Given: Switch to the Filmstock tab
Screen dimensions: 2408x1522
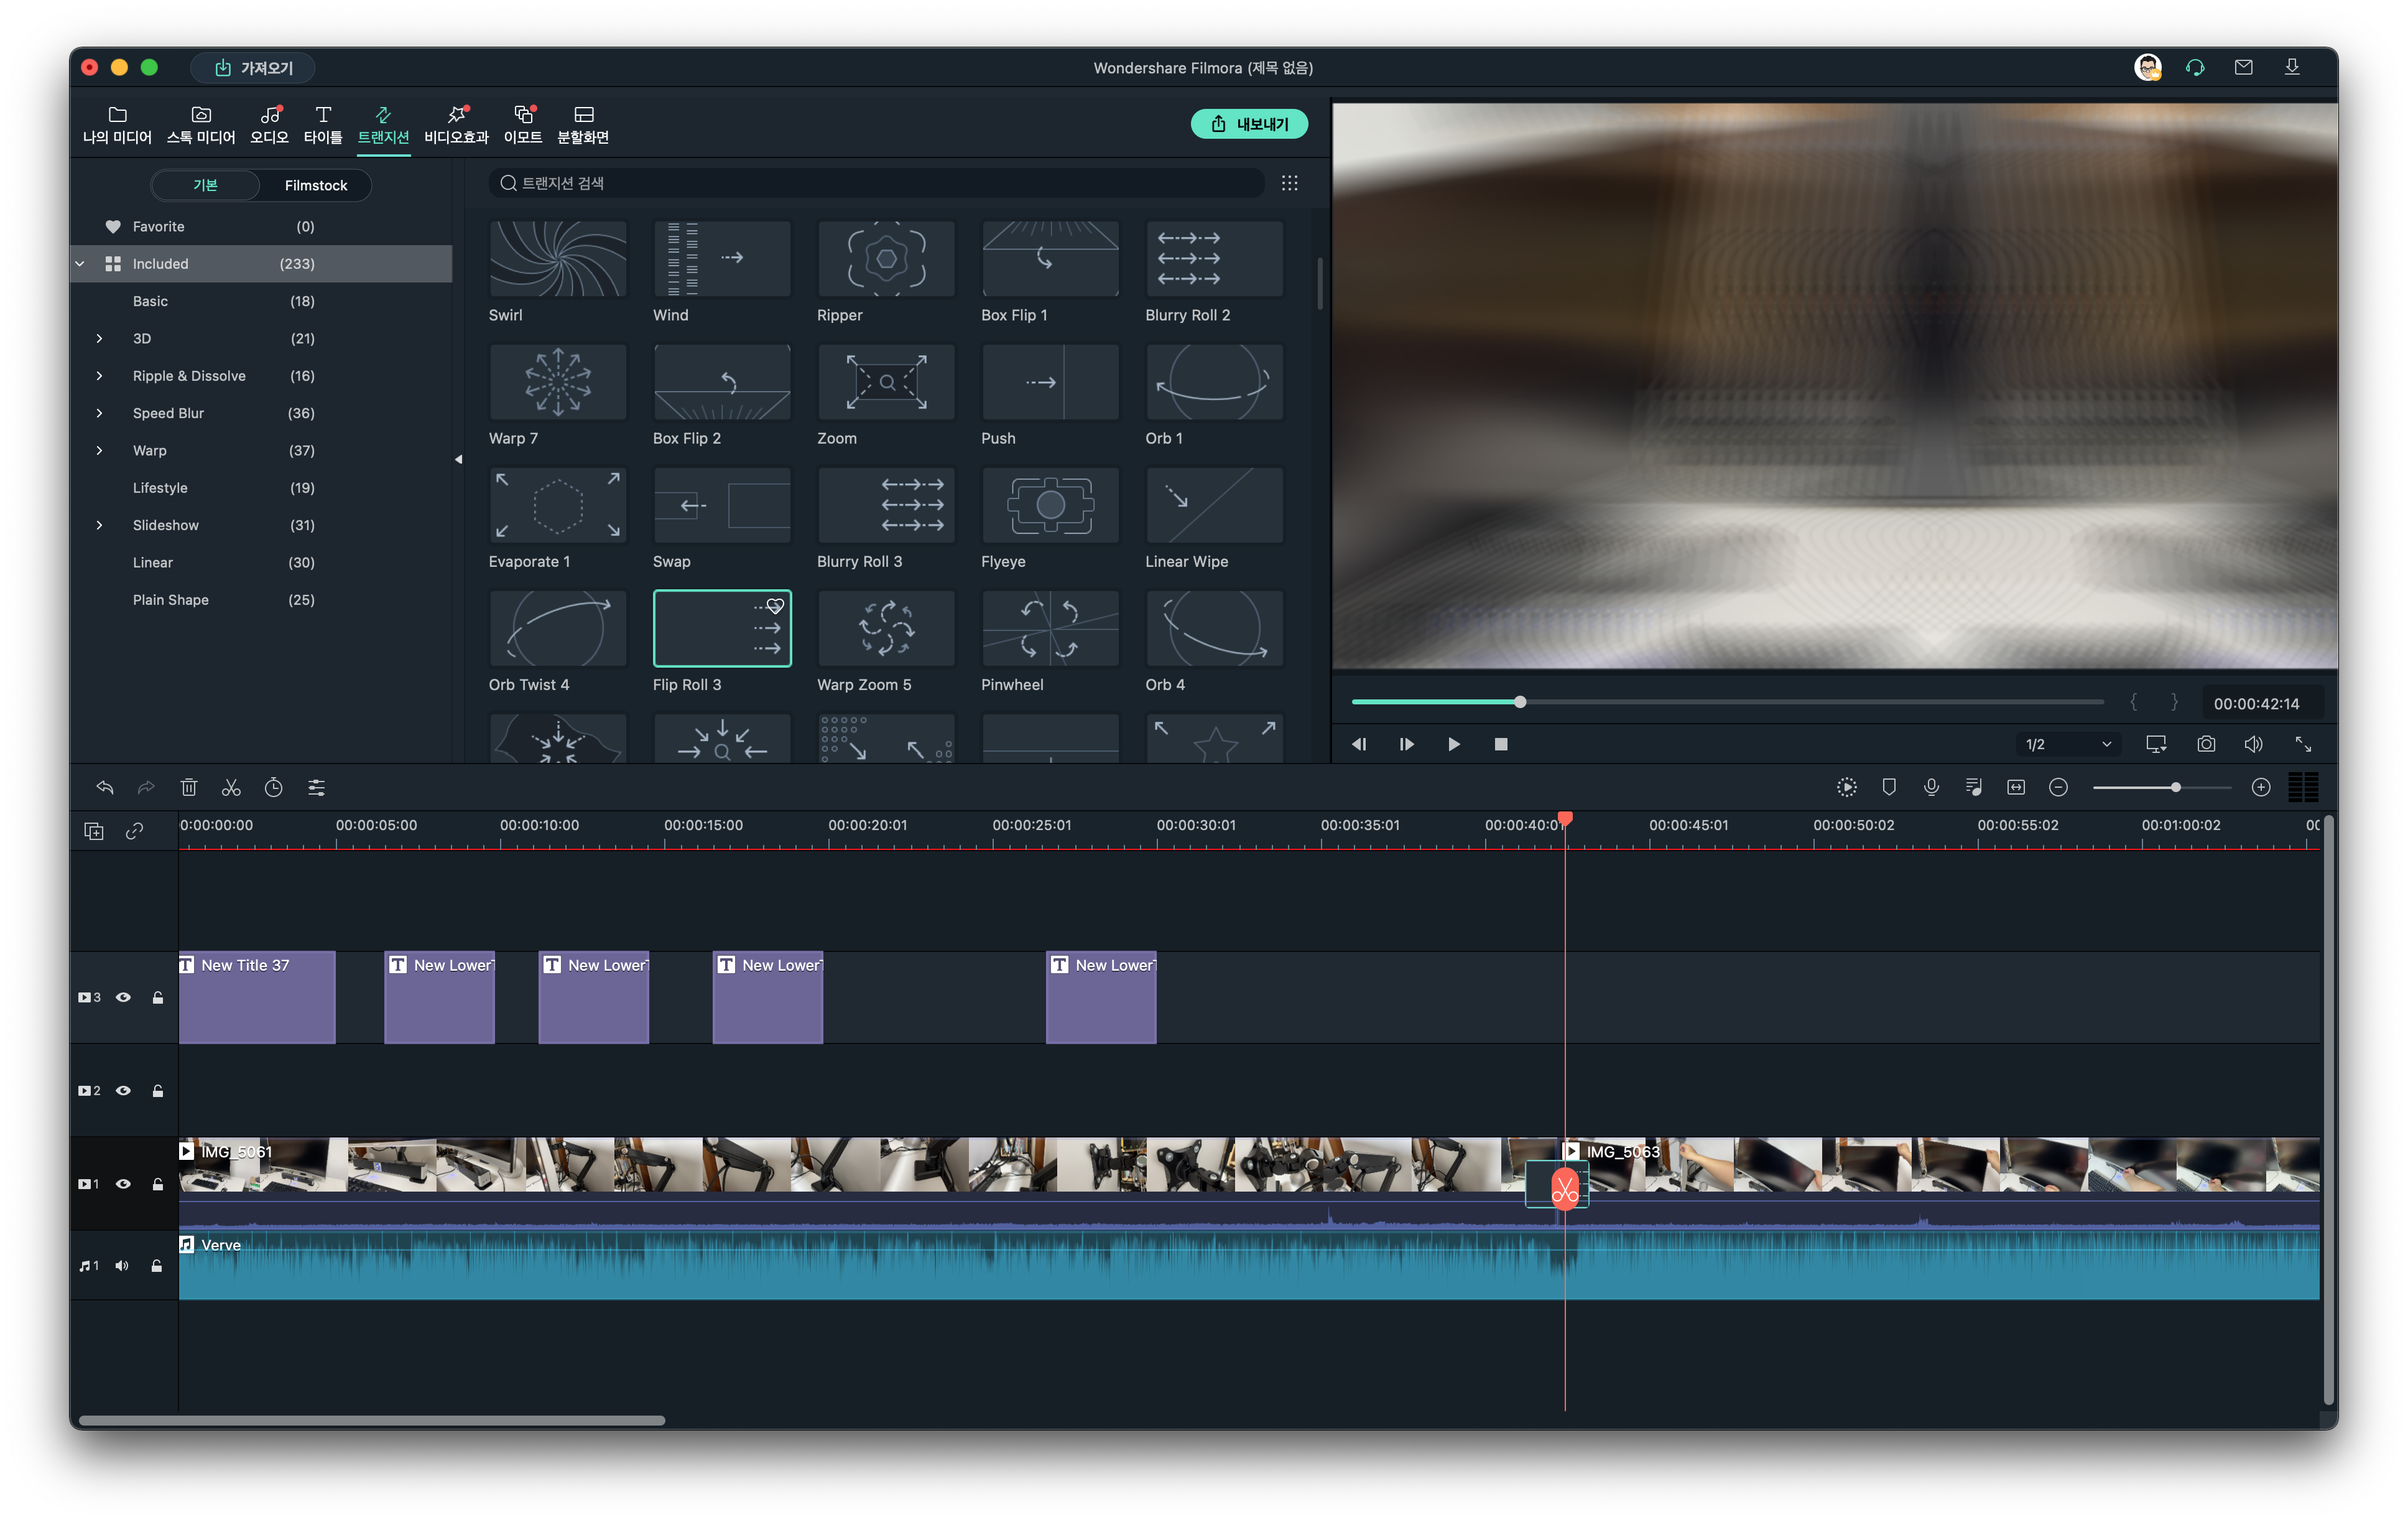Looking at the screenshot, I should coord(316,185).
